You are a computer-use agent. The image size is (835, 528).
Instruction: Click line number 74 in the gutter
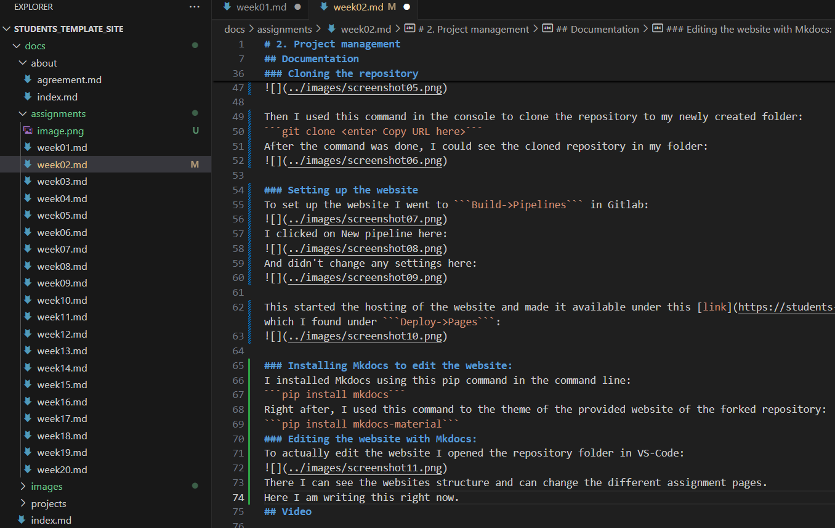coord(238,497)
